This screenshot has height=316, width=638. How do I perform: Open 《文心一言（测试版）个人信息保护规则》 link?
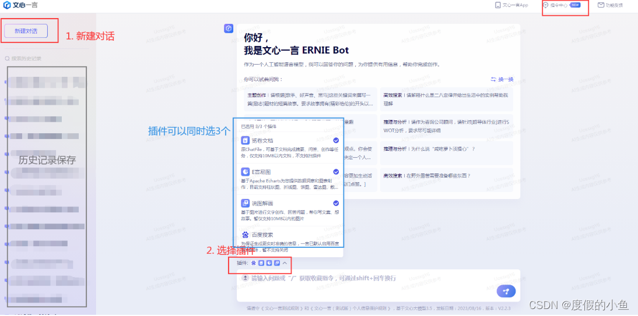click(x=351, y=308)
